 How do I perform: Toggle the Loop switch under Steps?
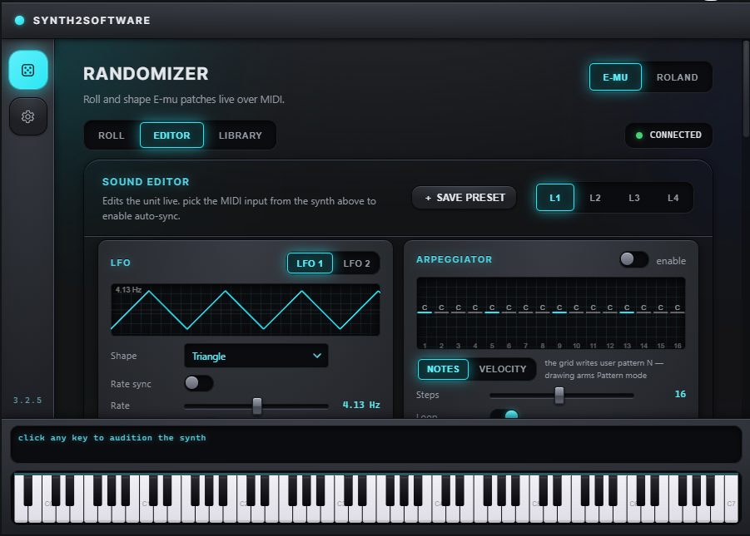pyautogui.click(x=504, y=415)
